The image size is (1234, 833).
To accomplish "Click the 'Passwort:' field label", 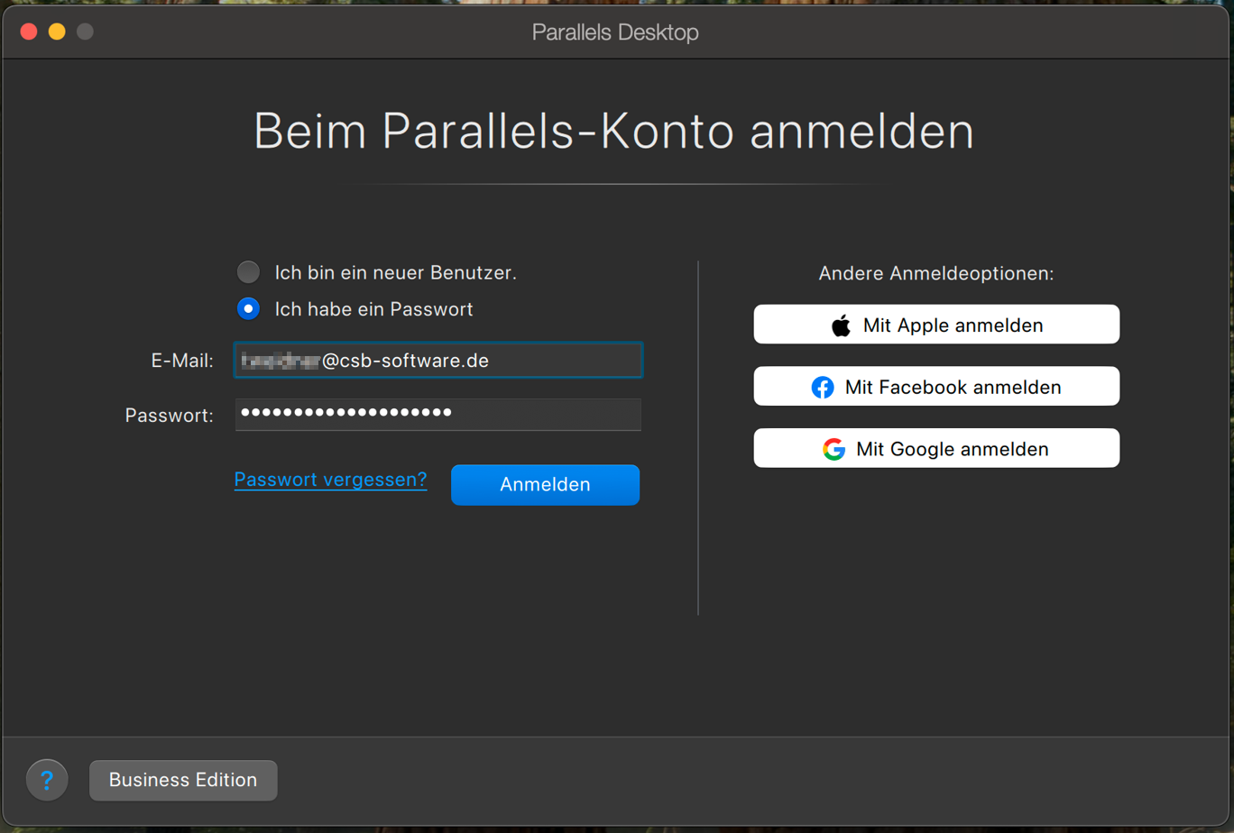I will [x=170, y=416].
